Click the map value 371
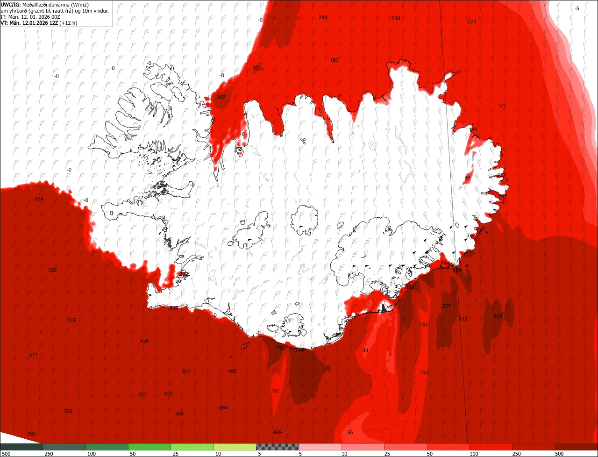 coord(33,355)
